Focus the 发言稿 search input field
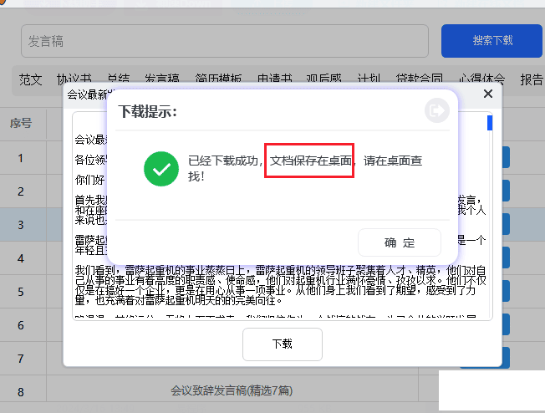The image size is (545, 413). (224, 41)
